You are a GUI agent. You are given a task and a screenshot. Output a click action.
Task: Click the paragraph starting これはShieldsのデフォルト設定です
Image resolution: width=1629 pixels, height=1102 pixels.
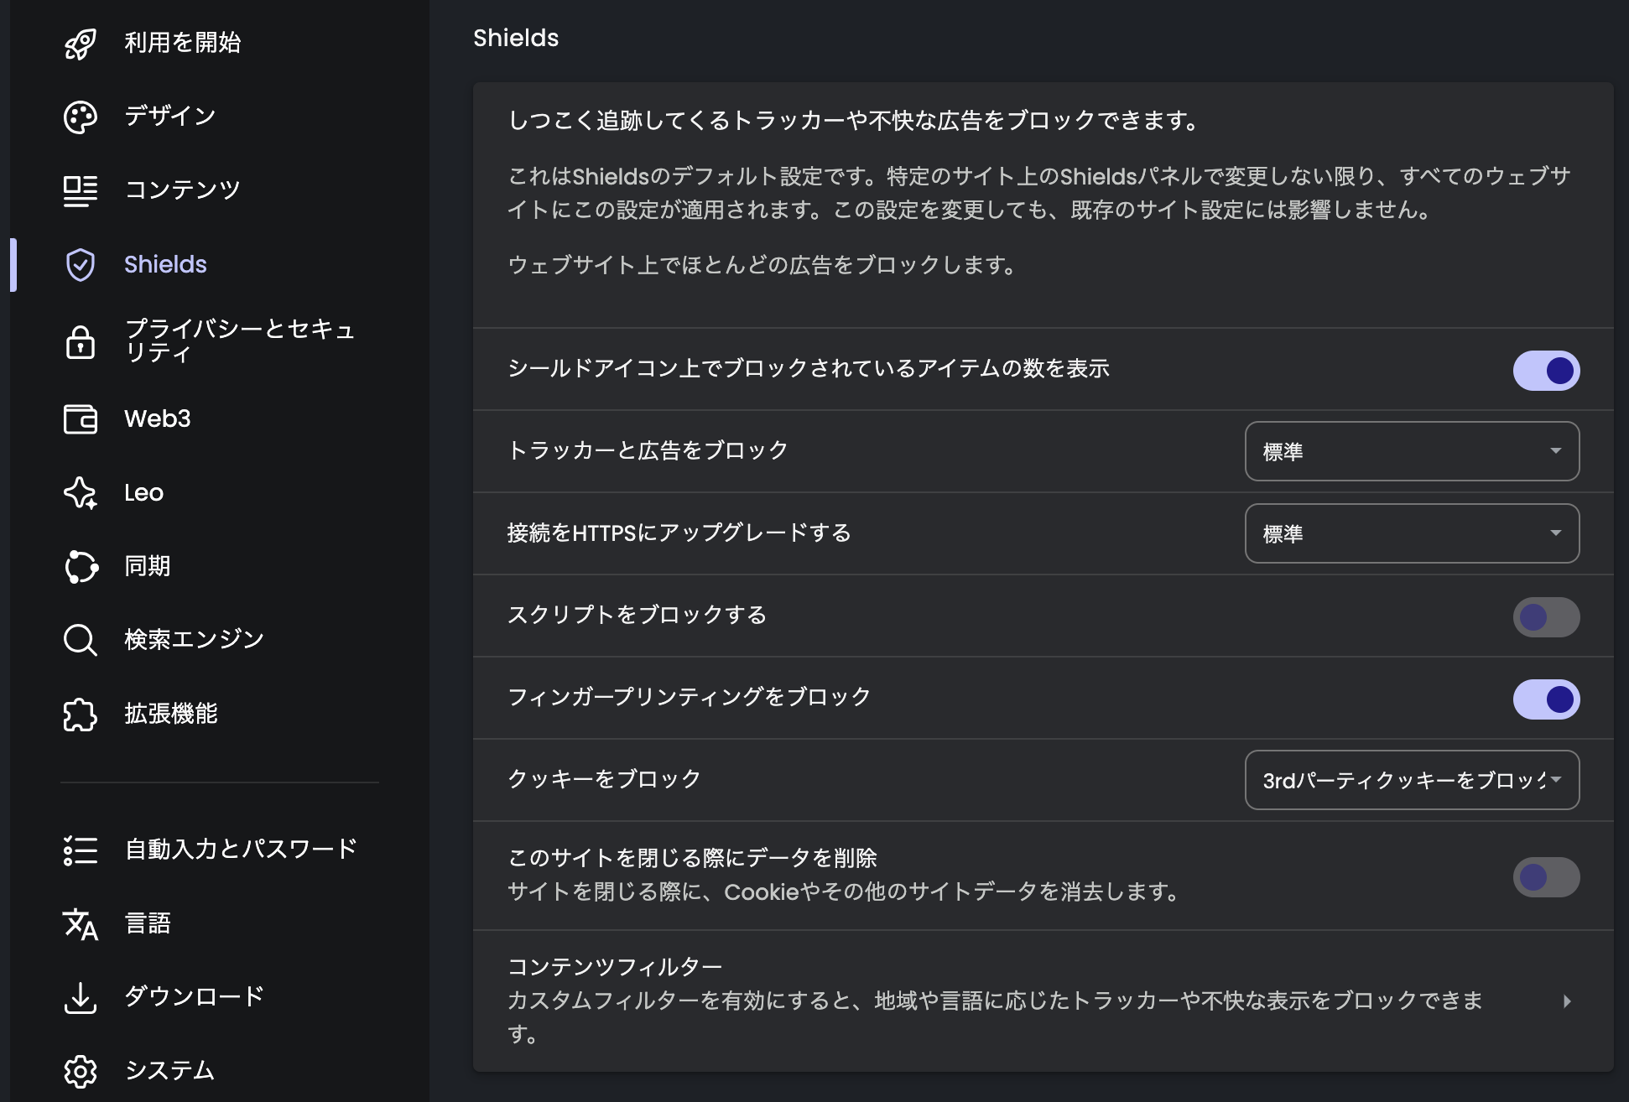[x=1039, y=193]
